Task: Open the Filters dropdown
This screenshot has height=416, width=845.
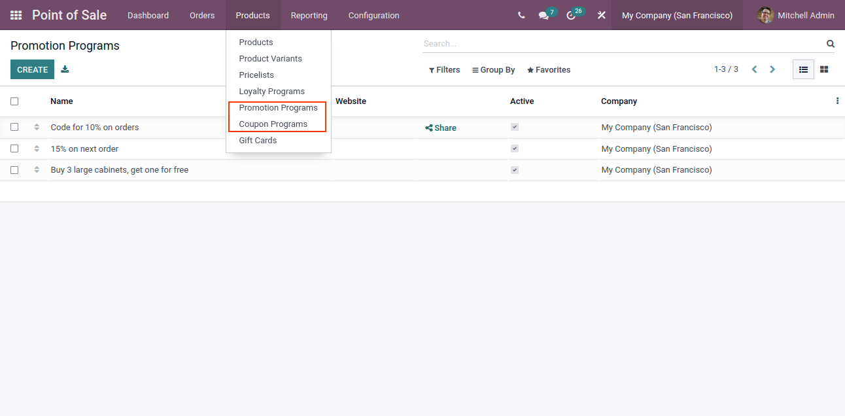Action: (x=445, y=70)
